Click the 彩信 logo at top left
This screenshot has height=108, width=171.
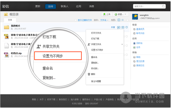6,6
